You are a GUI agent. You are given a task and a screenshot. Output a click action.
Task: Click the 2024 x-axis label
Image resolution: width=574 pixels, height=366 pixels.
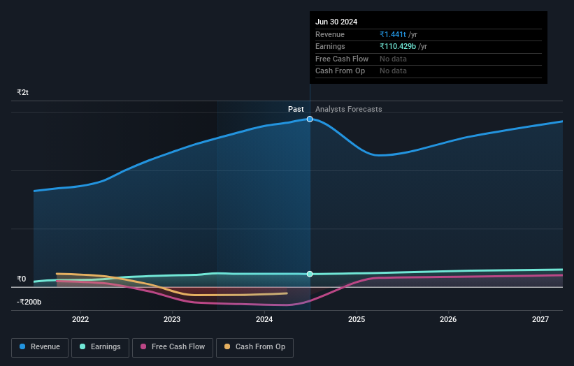click(x=264, y=319)
